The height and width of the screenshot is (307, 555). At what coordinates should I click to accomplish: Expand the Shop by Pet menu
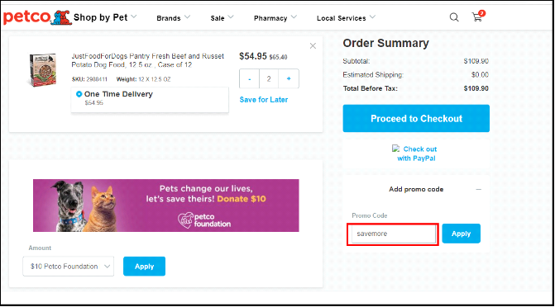tap(105, 17)
